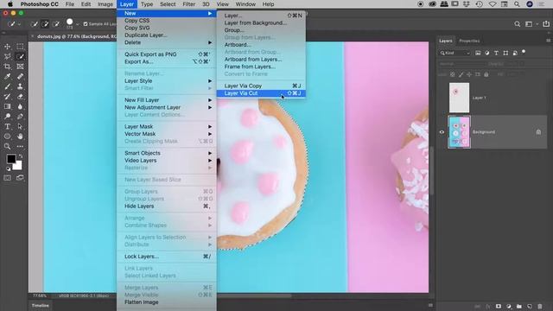Viewport: 553px width, 311px height.
Task: Choose Quick Export as PNG
Action: pyautogui.click(x=167, y=54)
